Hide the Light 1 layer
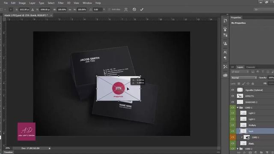 pos(232,119)
